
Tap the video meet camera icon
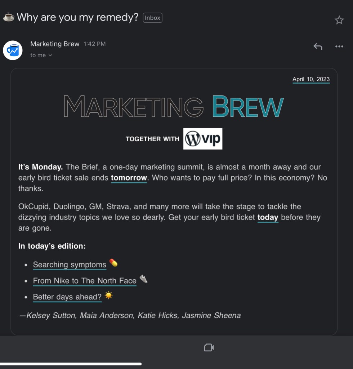pyautogui.click(x=209, y=347)
